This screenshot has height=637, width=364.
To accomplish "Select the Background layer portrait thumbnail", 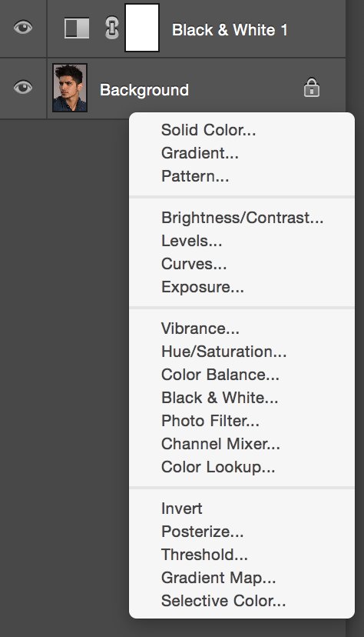I will [x=70, y=88].
